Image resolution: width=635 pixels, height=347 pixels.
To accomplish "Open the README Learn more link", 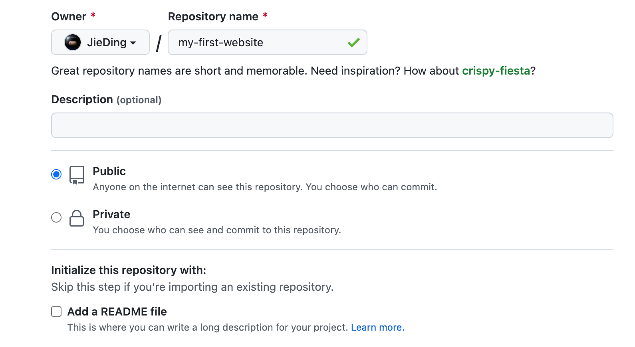I will tap(377, 327).
